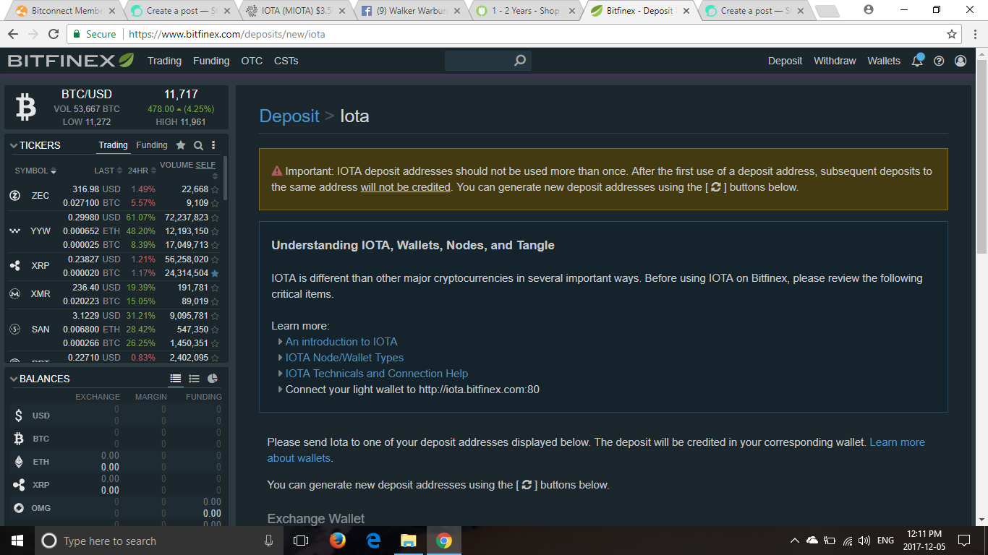988x555 pixels.
Task: Click the USD dollar balance icon
Action: coord(19,416)
